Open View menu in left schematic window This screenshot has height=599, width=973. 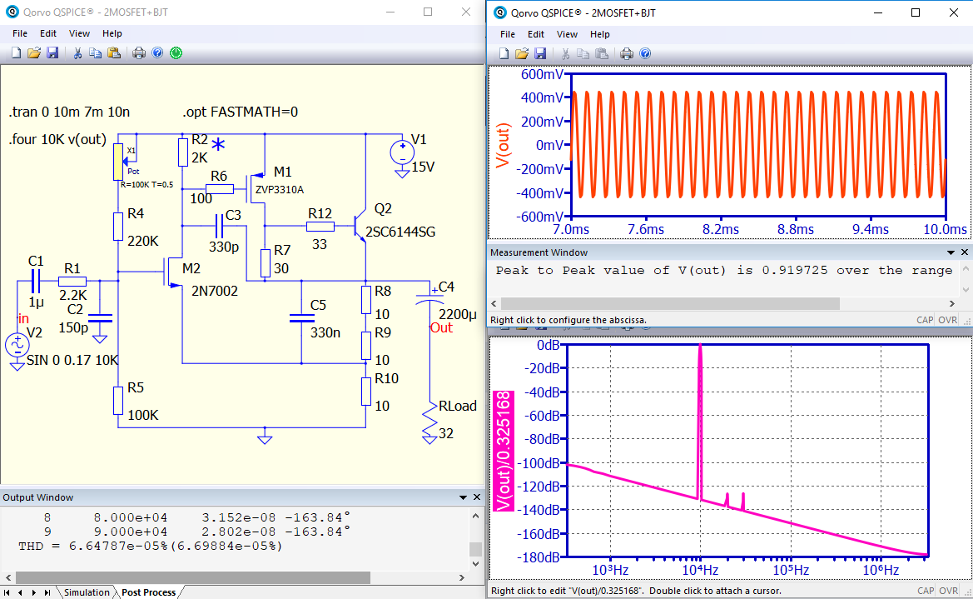coord(79,33)
